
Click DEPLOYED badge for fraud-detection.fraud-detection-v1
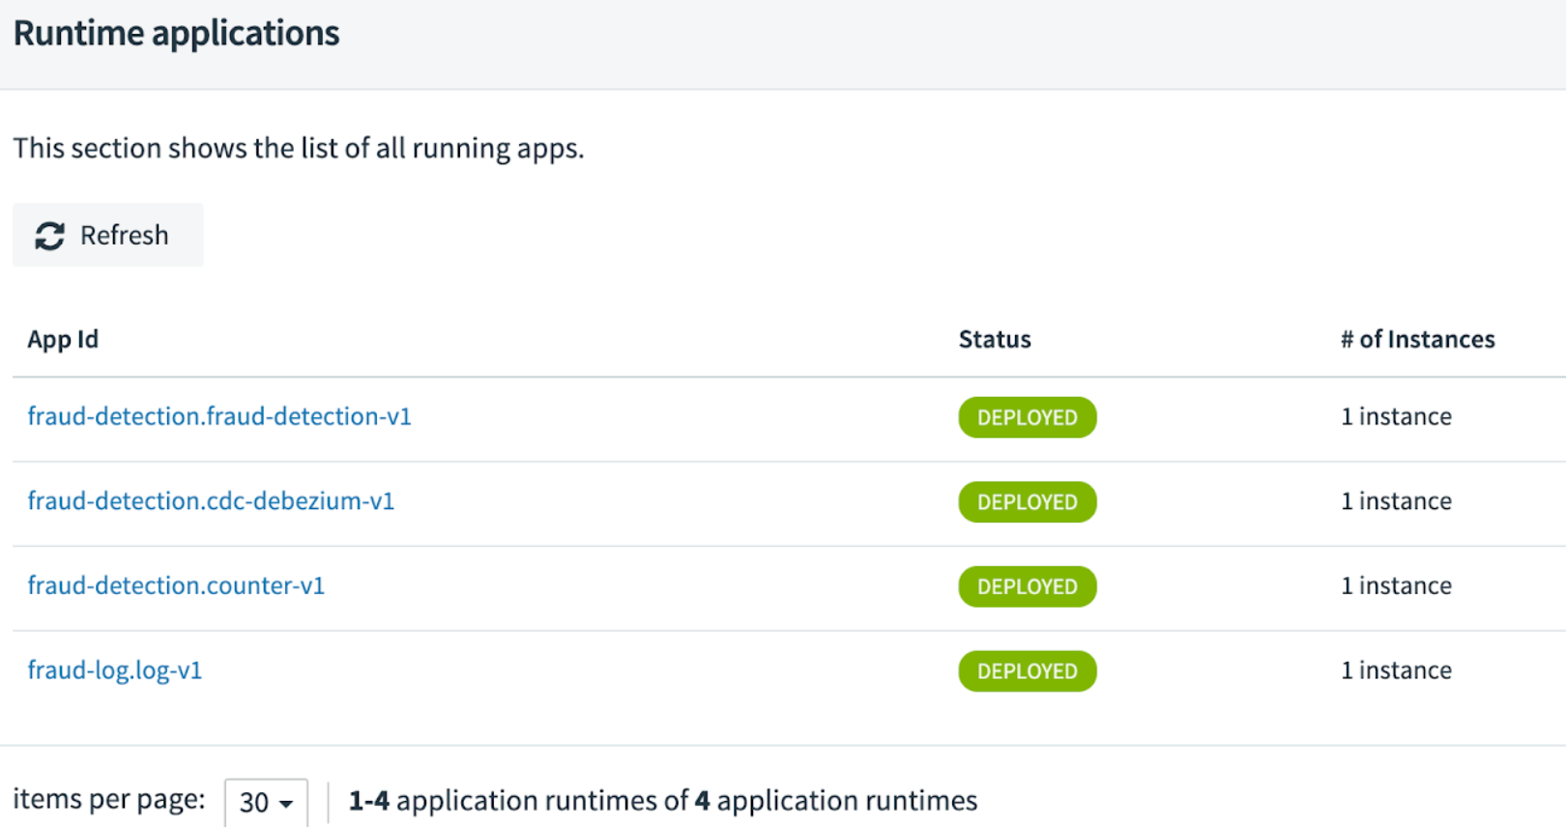coord(1027,417)
